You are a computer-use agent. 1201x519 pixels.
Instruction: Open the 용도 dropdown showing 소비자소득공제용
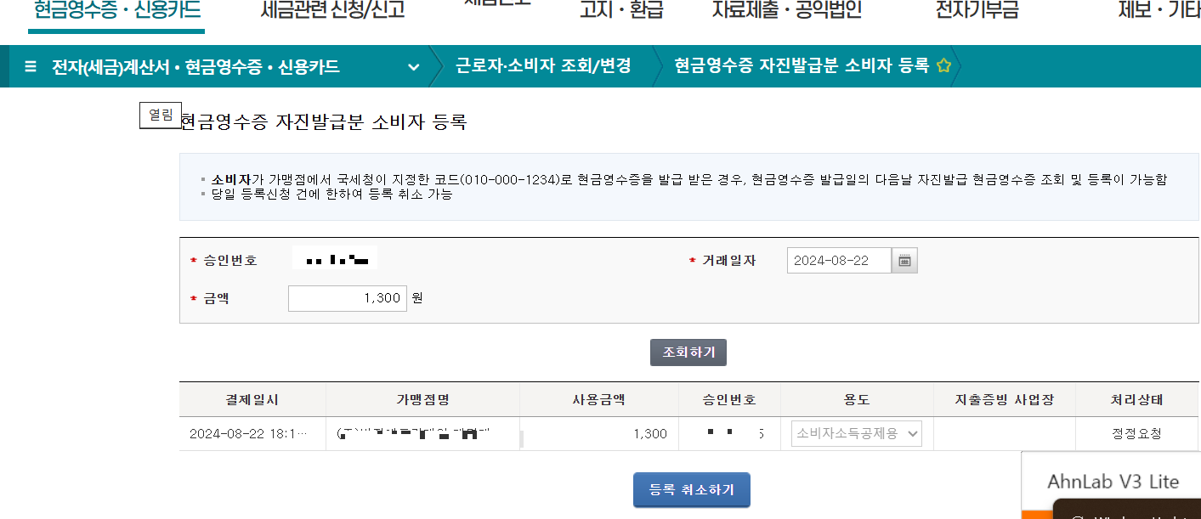point(856,433)
